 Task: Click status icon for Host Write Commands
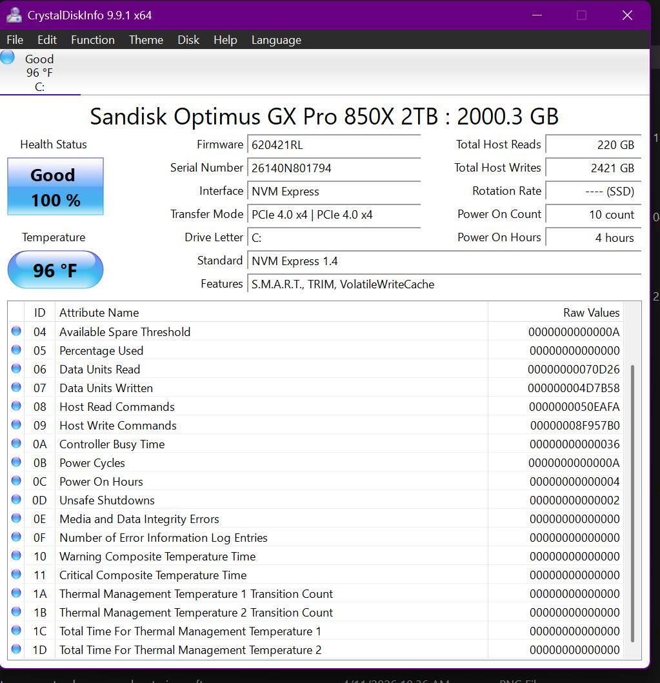(x=16, y=424)
